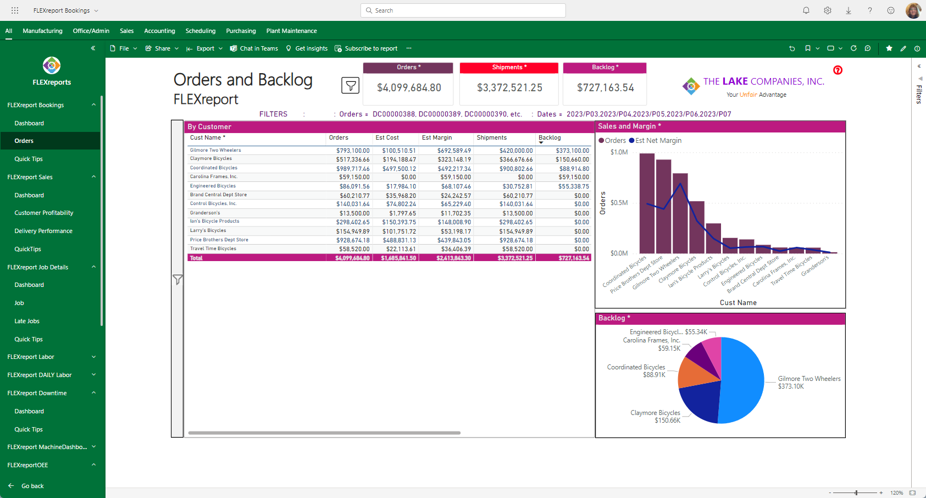This screenshot has height=498, width=926.
Task: Click the filter funnel button beside the title
Action: click(x=351, y=85)
